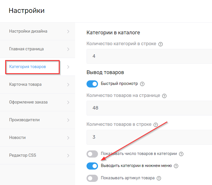Enable Показывать число товаров в категории switch
This screenshot has height=185, width=212.
coord(92,154)
